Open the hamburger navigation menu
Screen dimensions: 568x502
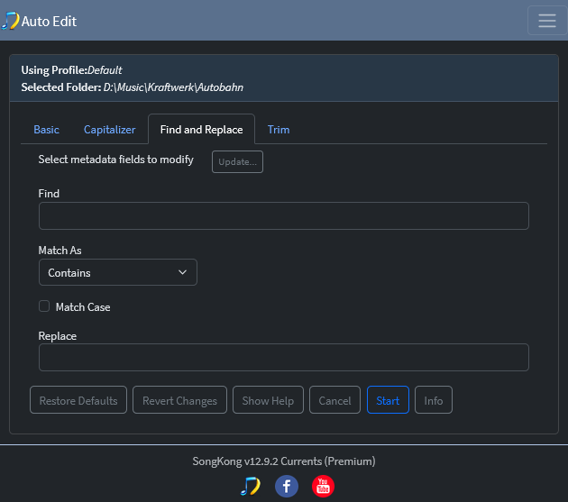(x=547, y=21)
